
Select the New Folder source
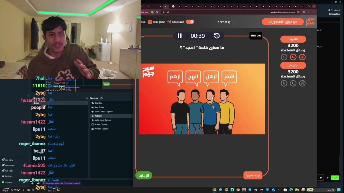point(111,107)
